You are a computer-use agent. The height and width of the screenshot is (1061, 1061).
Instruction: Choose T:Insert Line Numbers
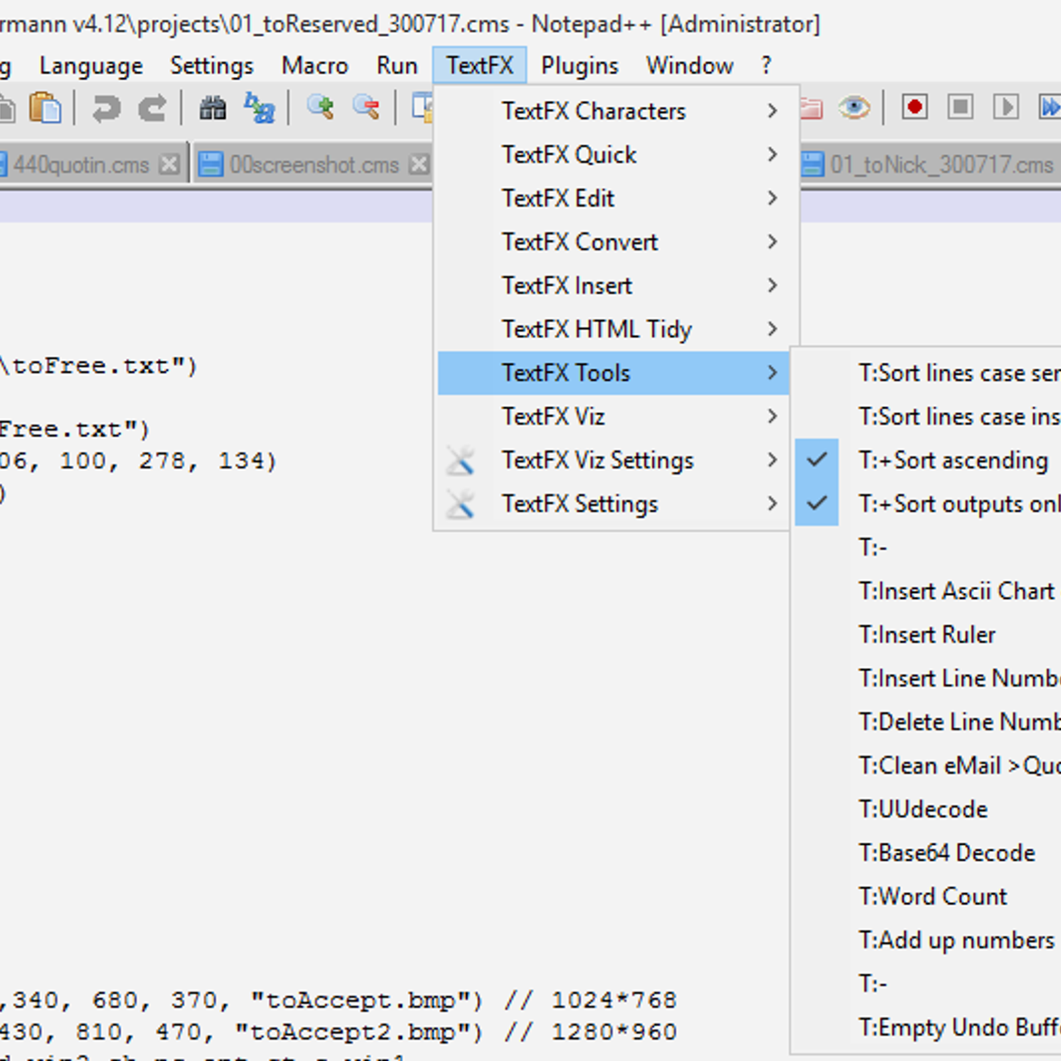tap(929, 678)
